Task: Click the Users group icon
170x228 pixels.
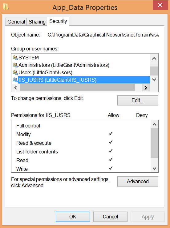Action: pyautogui.click(x=15, y=72)
